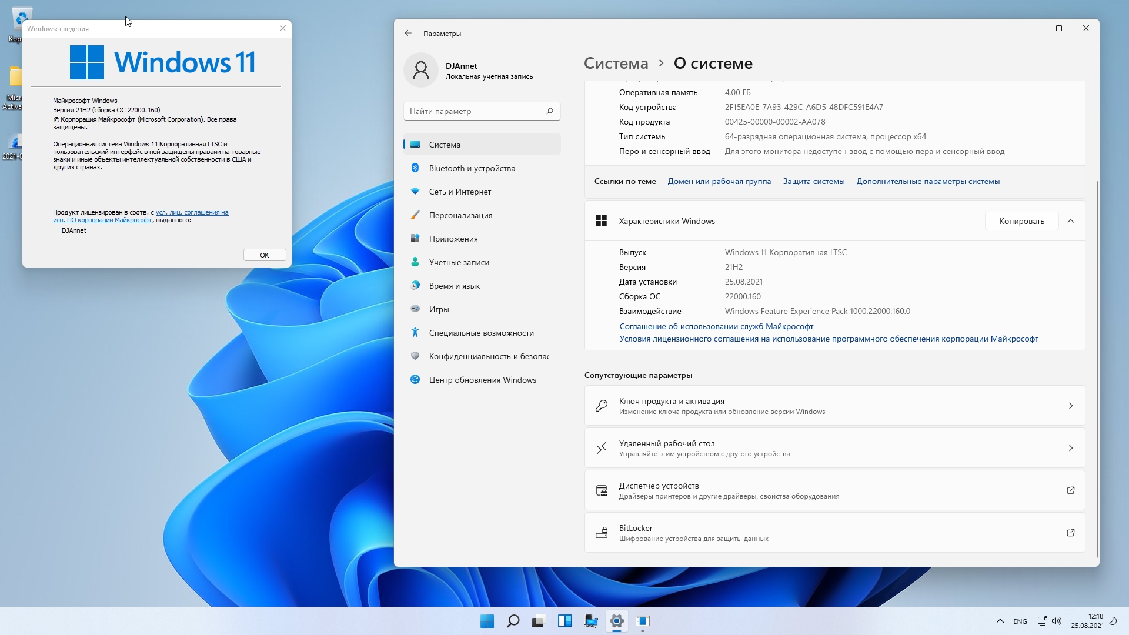Open Task View from taskbar

pos(539,621)
